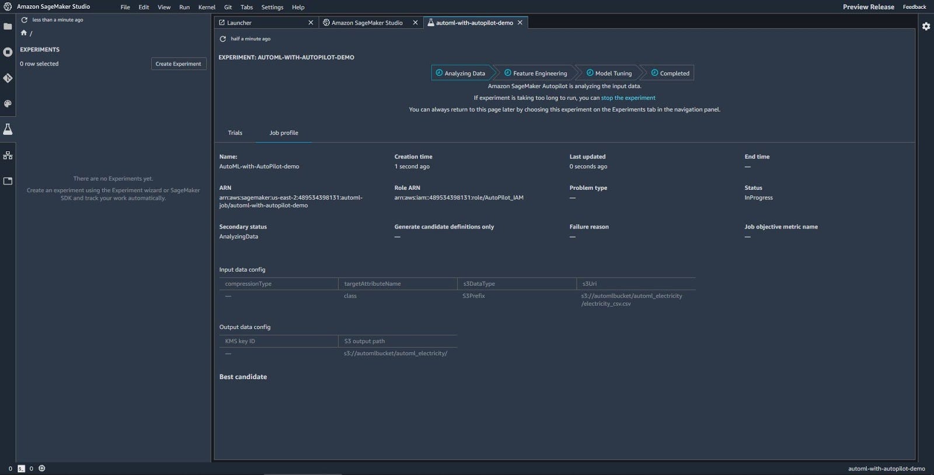
Task: Open the Open Tabs sidebar icon
Action: coord(8,181)
